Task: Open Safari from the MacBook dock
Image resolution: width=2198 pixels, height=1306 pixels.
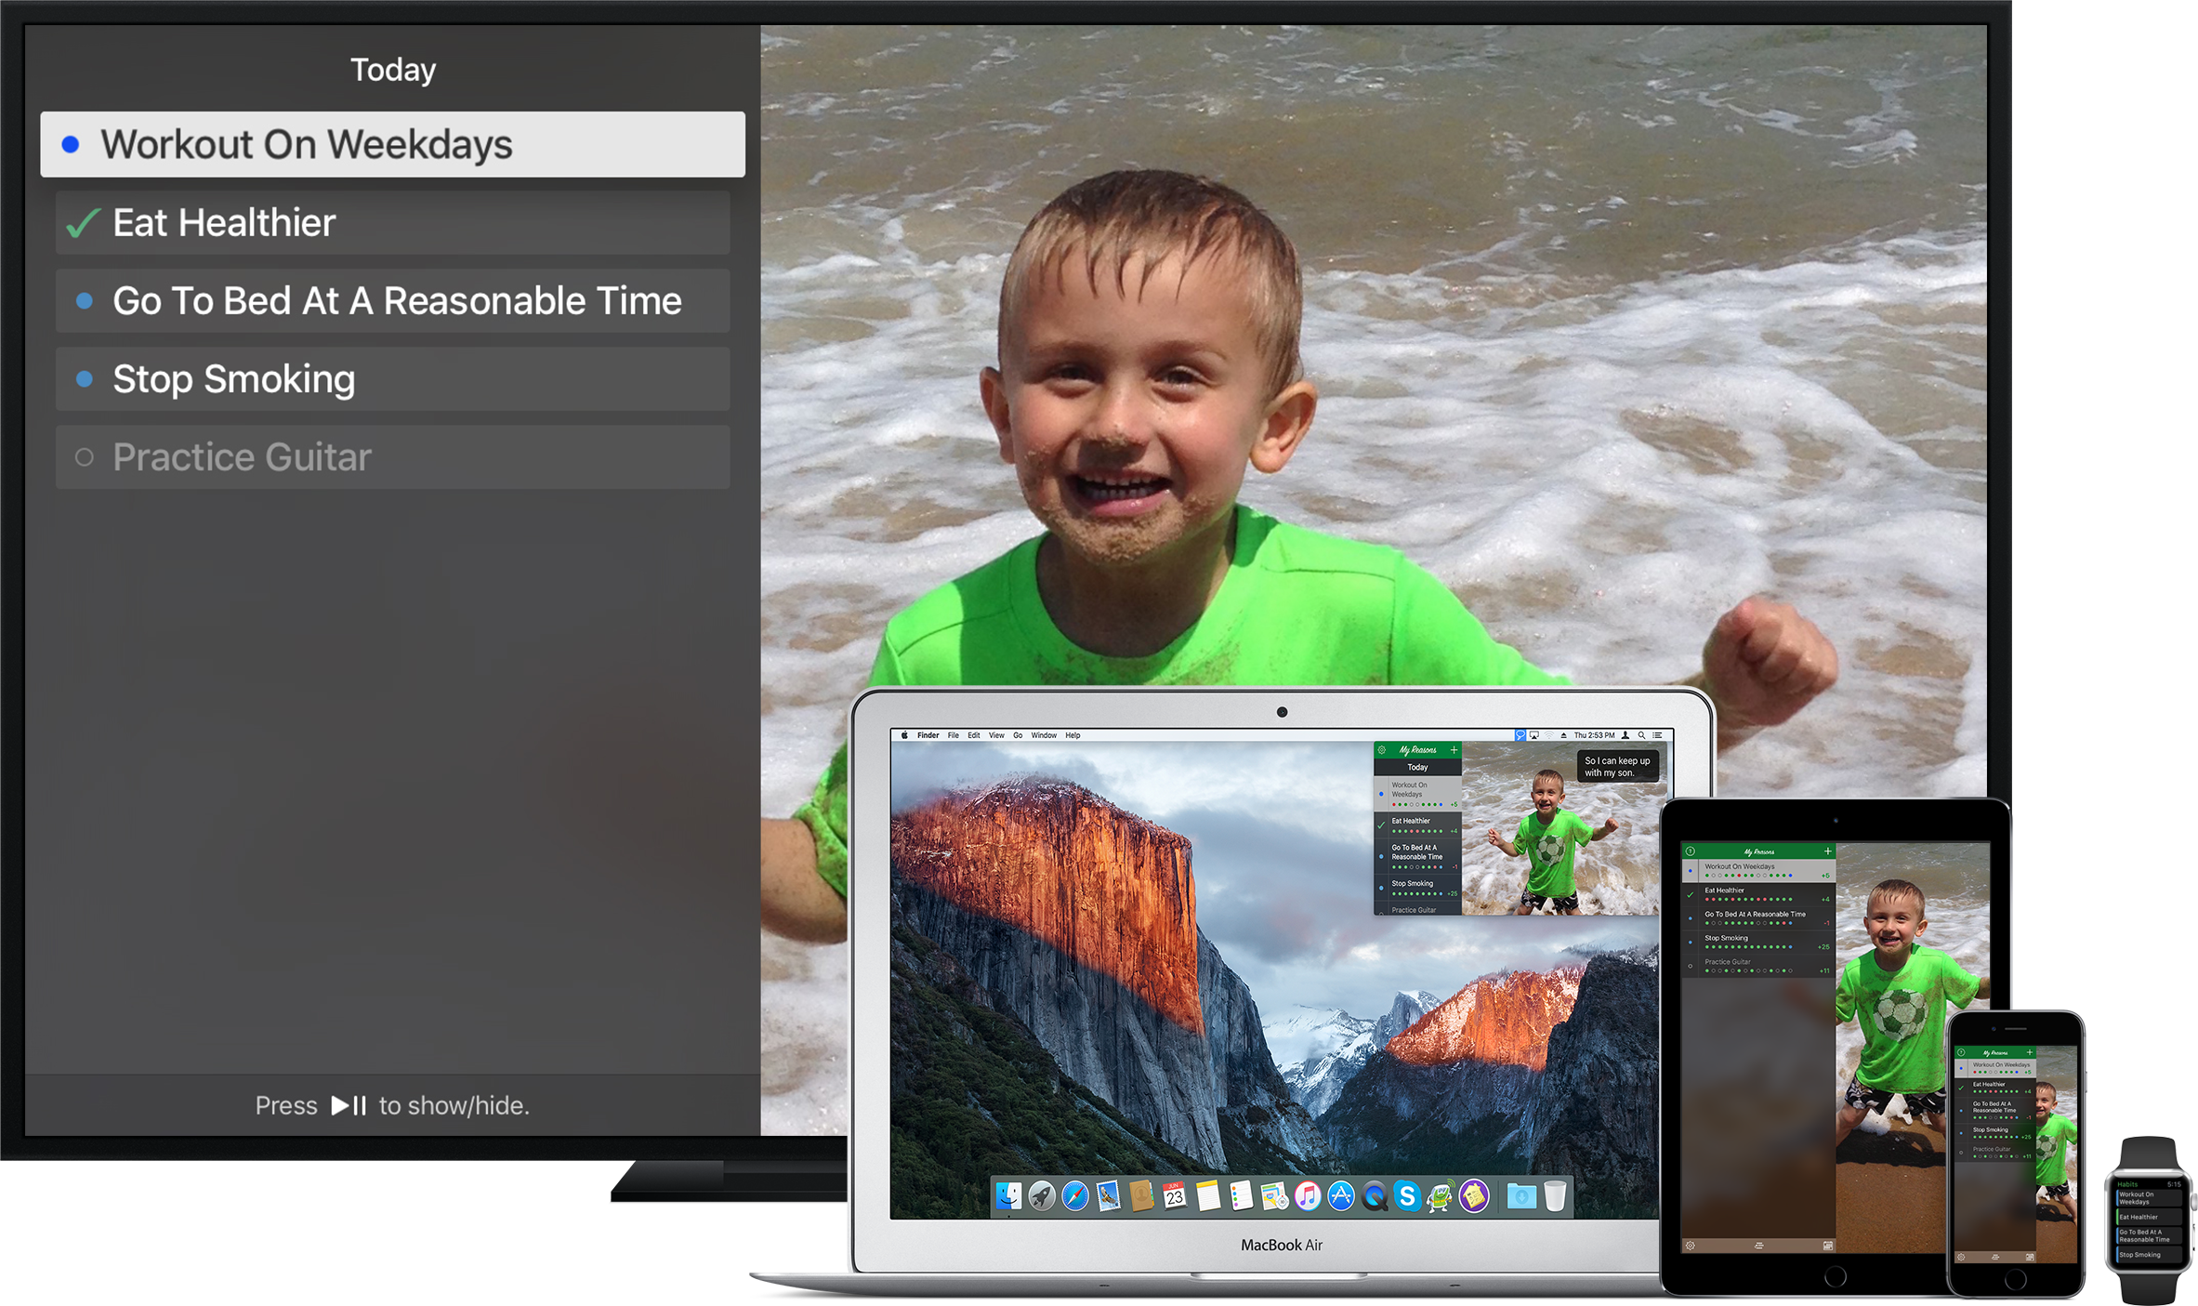Action: coord(1075,1196)
